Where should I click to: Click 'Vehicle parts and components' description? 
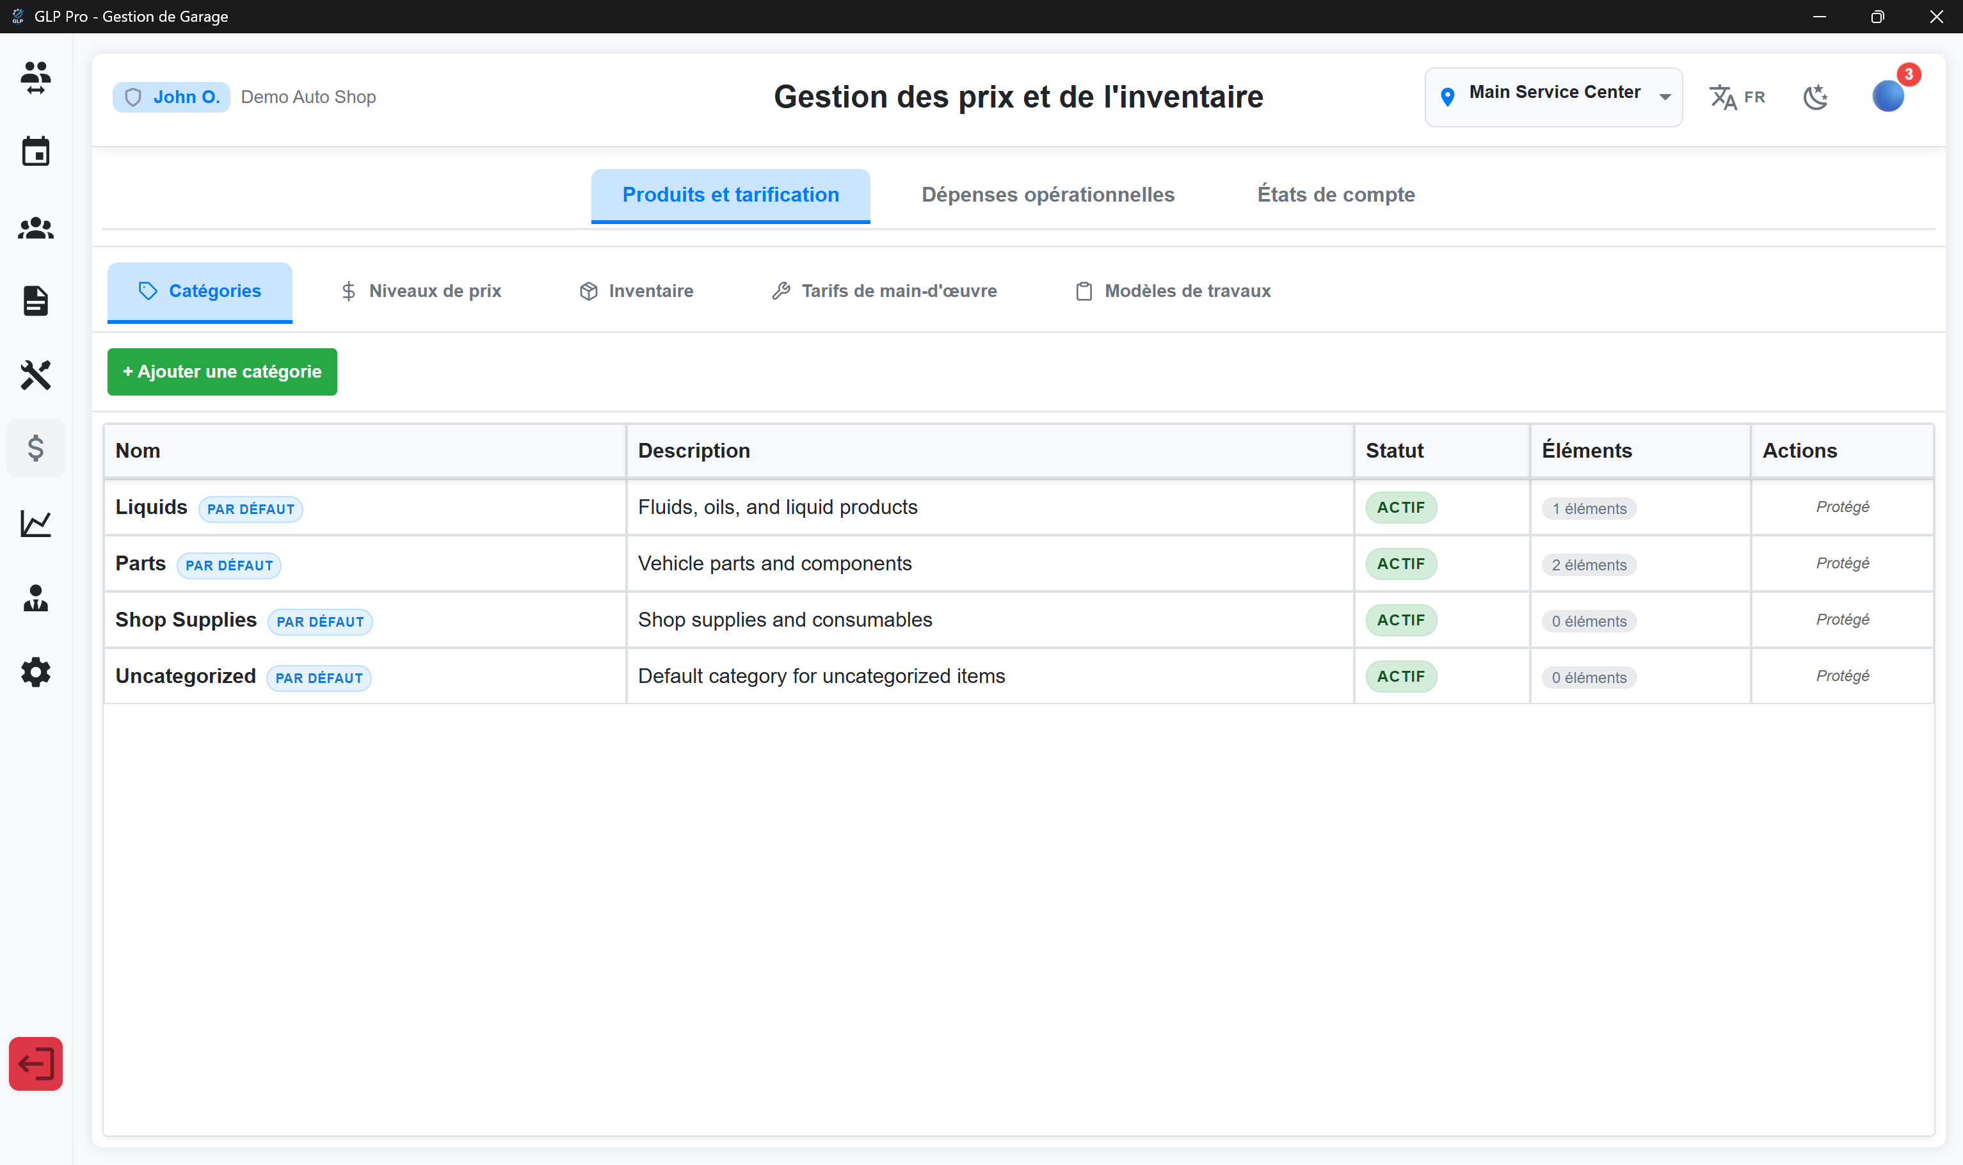774,564
